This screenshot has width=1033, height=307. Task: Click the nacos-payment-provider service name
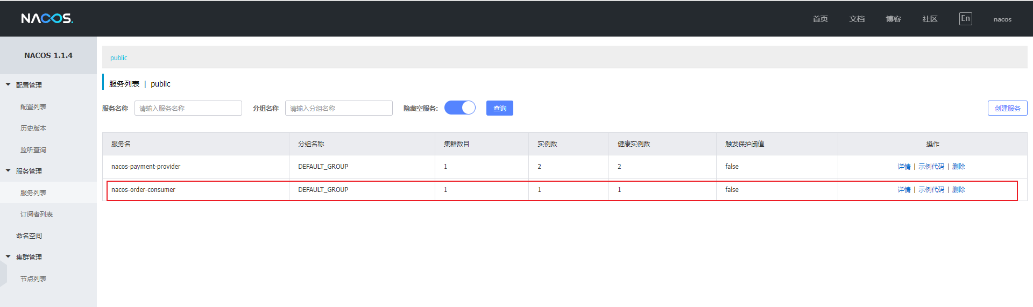146,167
